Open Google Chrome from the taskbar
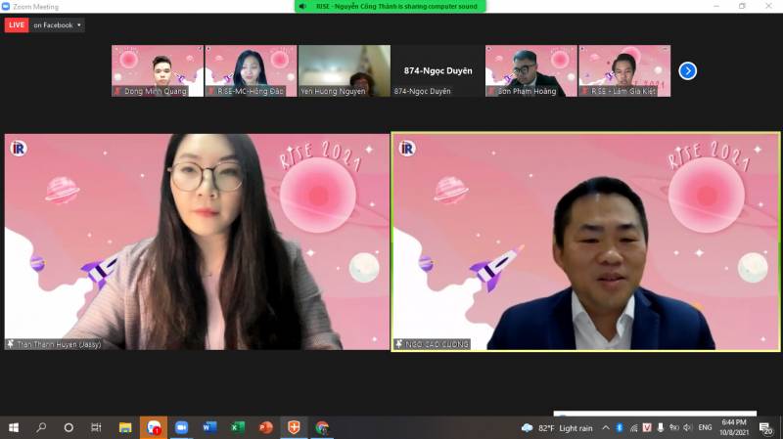This screenshot has height=439, width=783. click(x=322, y=427)
